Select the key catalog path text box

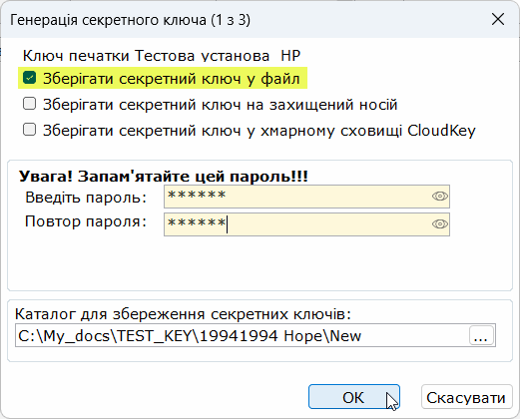[x=243, y=335]
